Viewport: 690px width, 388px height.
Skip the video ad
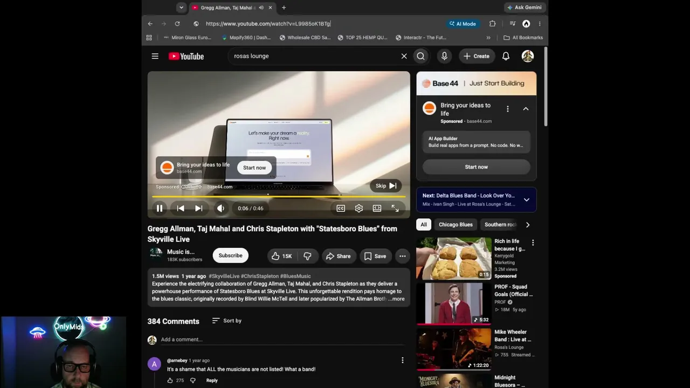tap(386, 186)
